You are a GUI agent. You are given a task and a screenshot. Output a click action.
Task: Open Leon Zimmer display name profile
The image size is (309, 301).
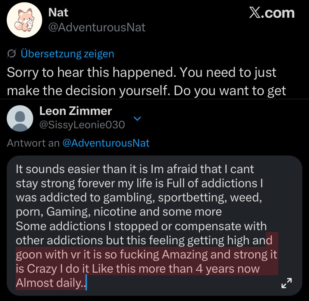click(x=75, y=111)
